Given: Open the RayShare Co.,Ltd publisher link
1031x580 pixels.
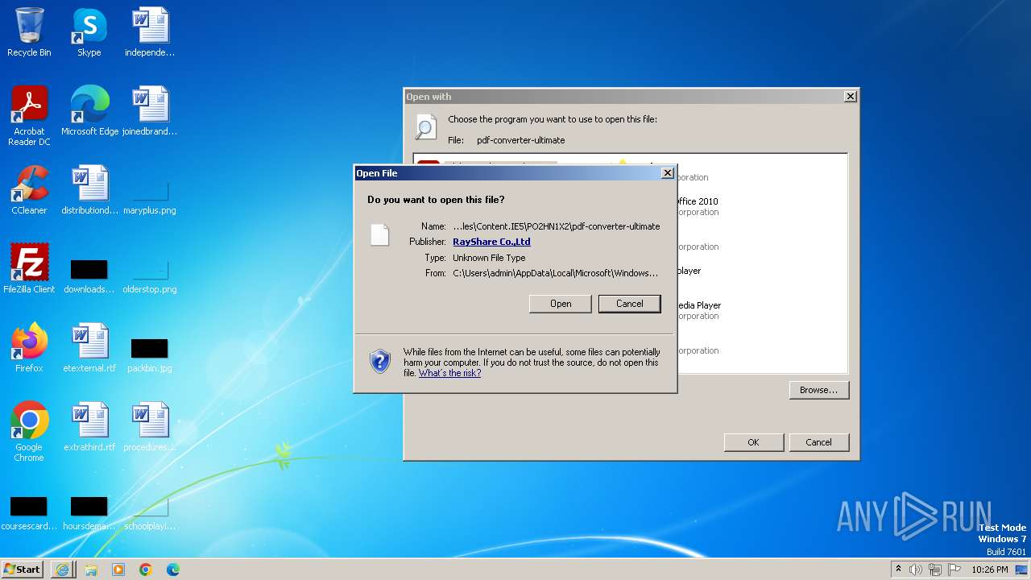Looking at the screenshot, I should pyautogui.click(x=491, y=242).
